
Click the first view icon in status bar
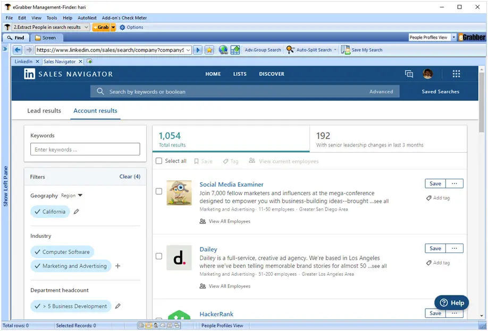(x=141, y=325)
